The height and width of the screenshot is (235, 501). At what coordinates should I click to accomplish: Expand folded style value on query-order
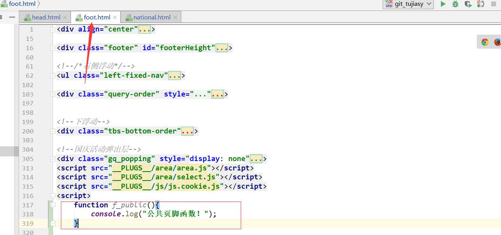(x=200, y=94)
